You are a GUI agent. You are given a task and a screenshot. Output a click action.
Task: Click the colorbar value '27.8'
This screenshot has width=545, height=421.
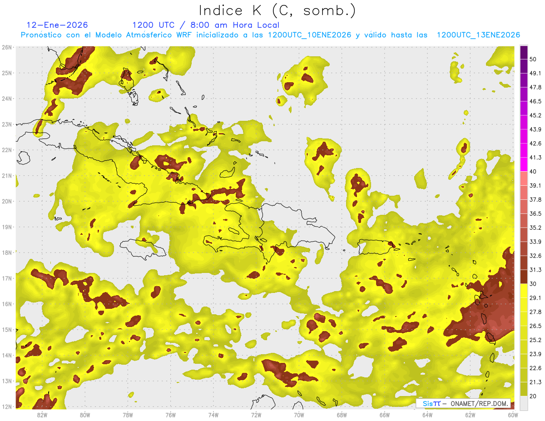[535, 312]
